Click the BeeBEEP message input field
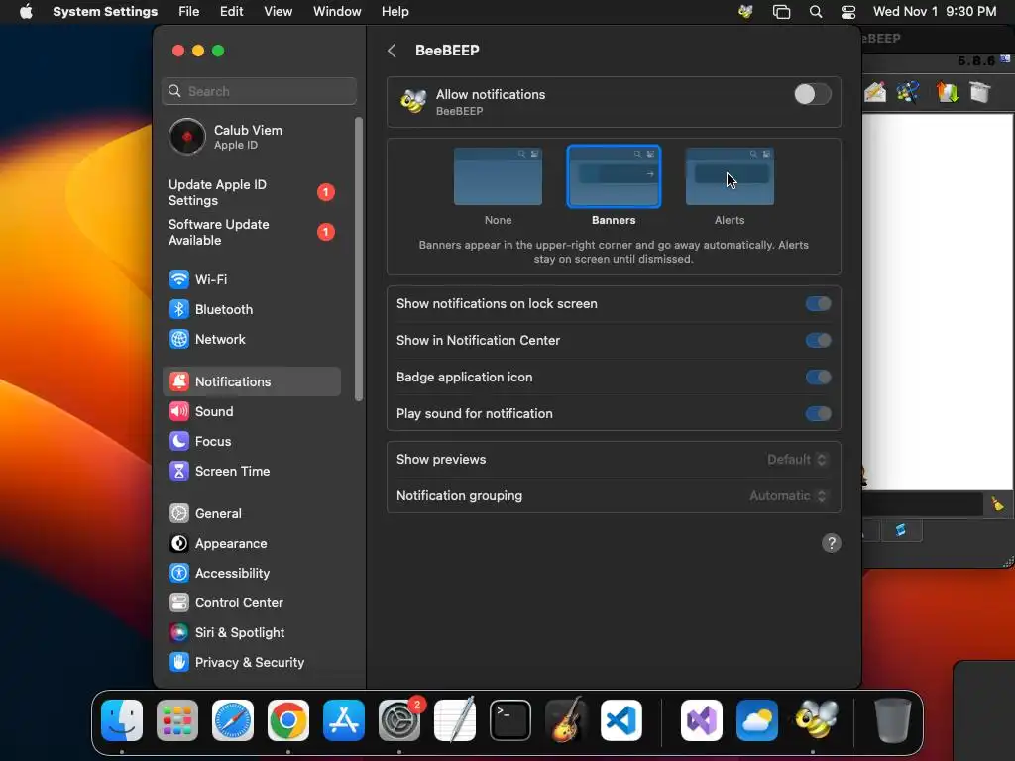Viewport: 1015px width, 761px height. click(x=925, y=504)
